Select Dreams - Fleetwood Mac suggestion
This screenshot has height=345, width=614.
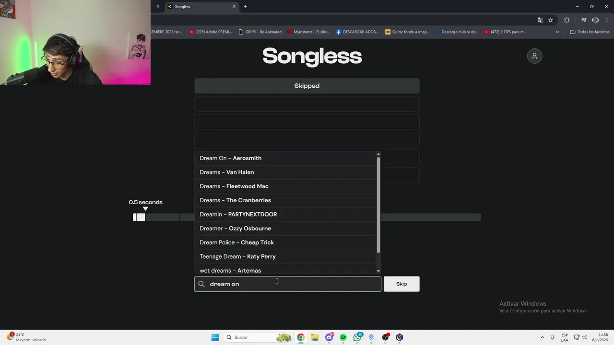point(286,186)
